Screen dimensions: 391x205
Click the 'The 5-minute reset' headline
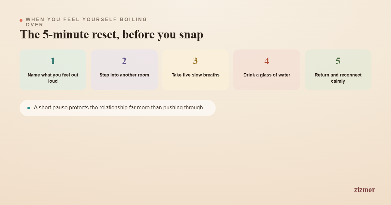click(x=111, y=34)
